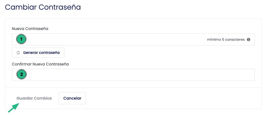Click the info icon beside mínimo 5 caracteres
Viewport: 269px width, 115px height.
(x=249, y=40)
